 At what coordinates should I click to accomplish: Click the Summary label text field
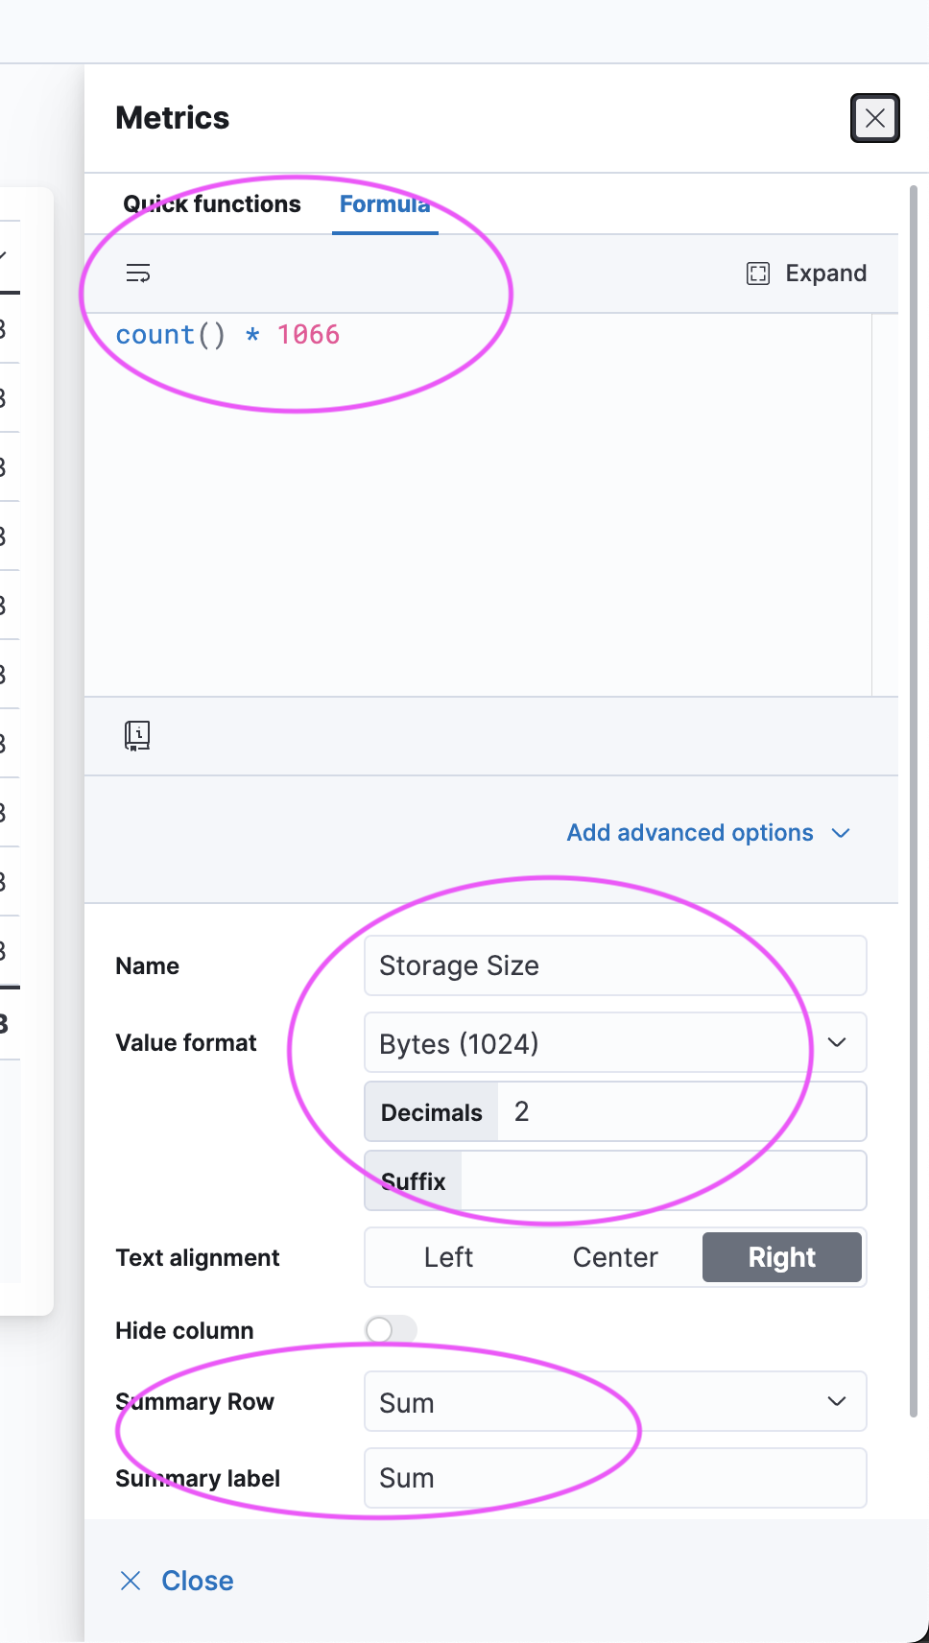point(615,1478)
